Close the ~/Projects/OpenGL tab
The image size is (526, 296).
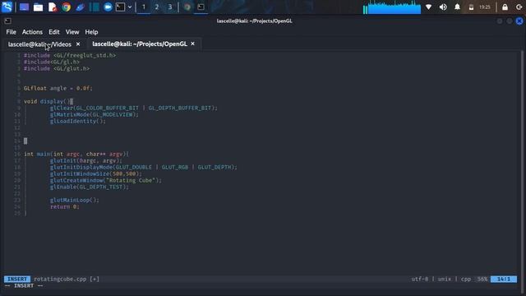coord(192,44)
